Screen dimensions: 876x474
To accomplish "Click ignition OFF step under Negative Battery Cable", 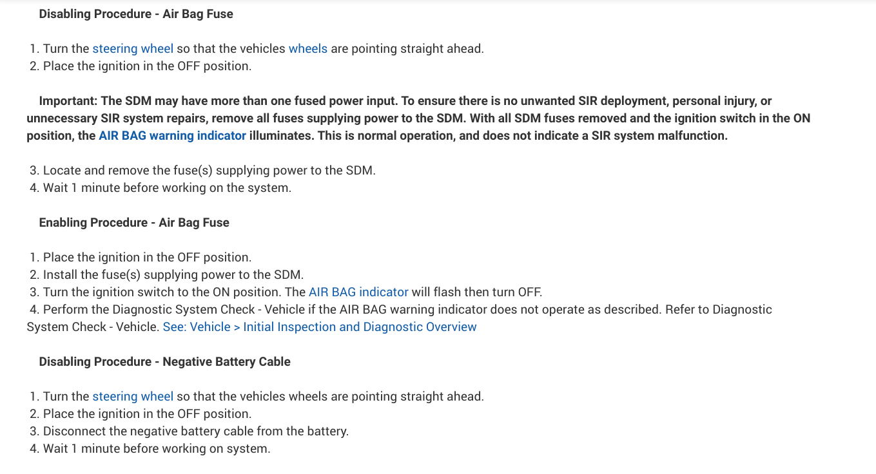I will pos(147,413).
